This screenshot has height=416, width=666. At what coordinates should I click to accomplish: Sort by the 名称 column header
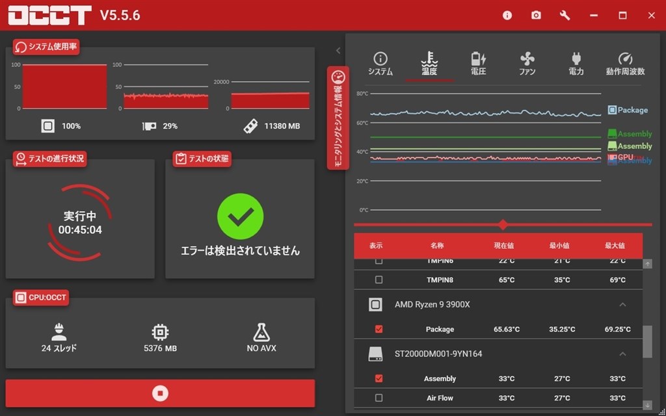click(437, 245)
